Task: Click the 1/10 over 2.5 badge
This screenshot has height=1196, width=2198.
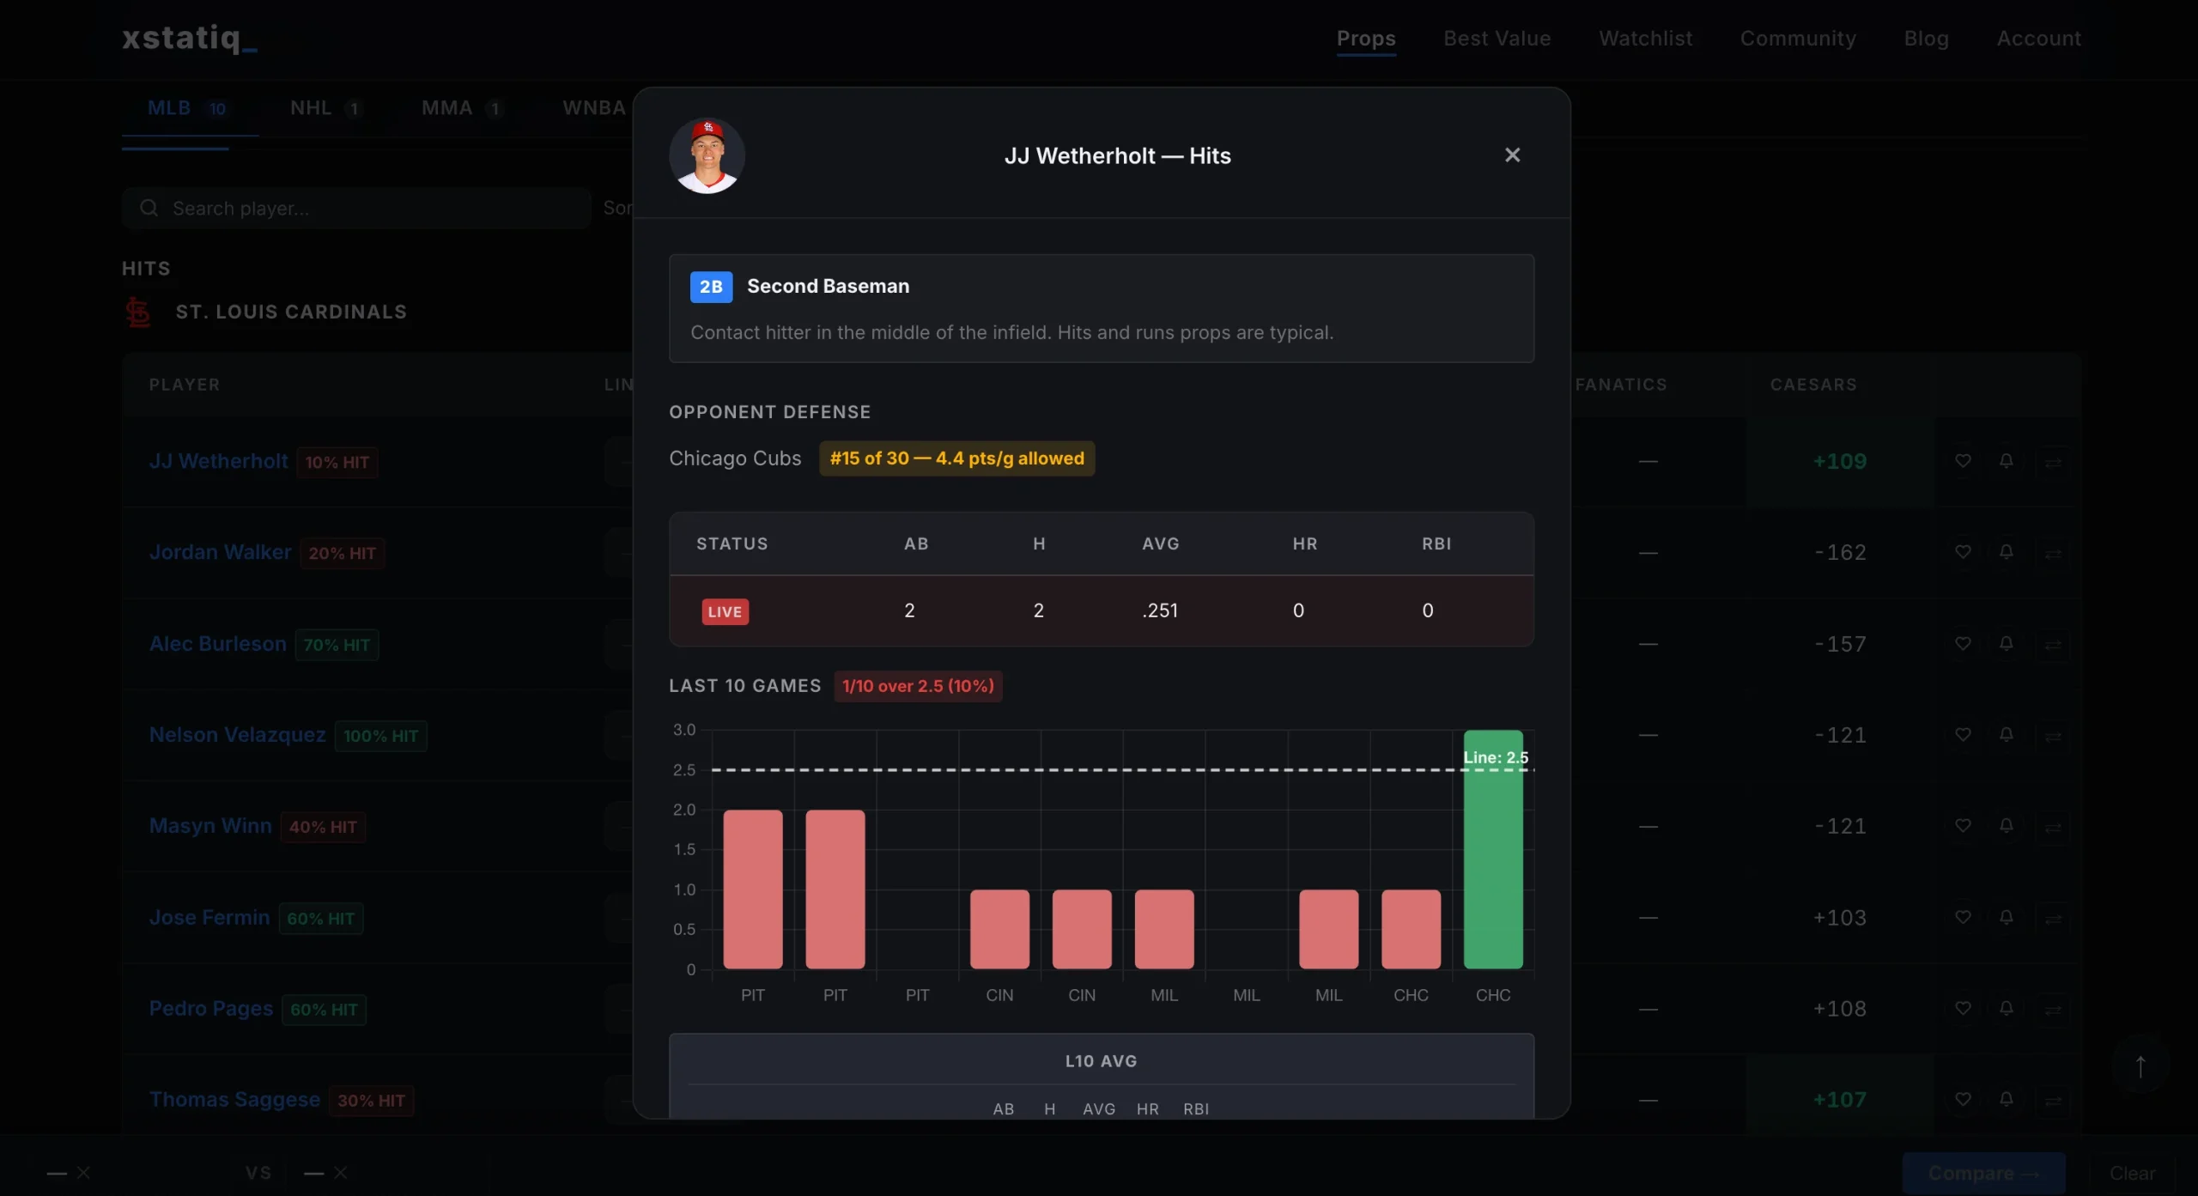Action: point(918,686)
